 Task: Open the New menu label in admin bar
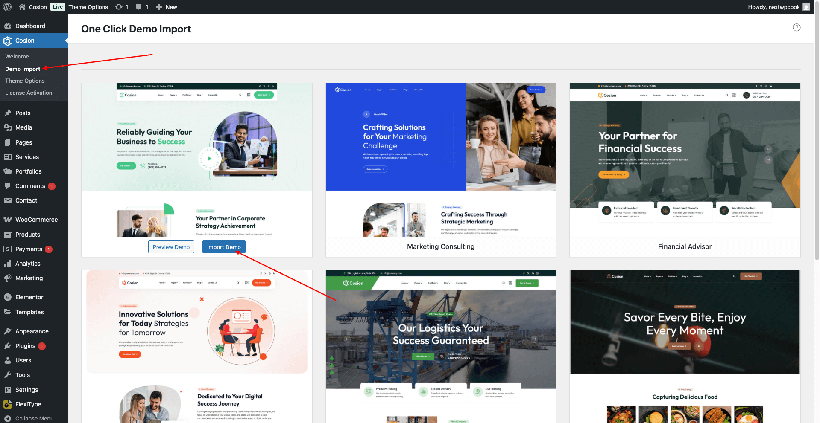coord(171,7)
